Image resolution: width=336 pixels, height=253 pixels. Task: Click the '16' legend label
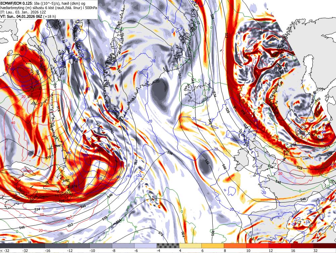click(293, 251)
